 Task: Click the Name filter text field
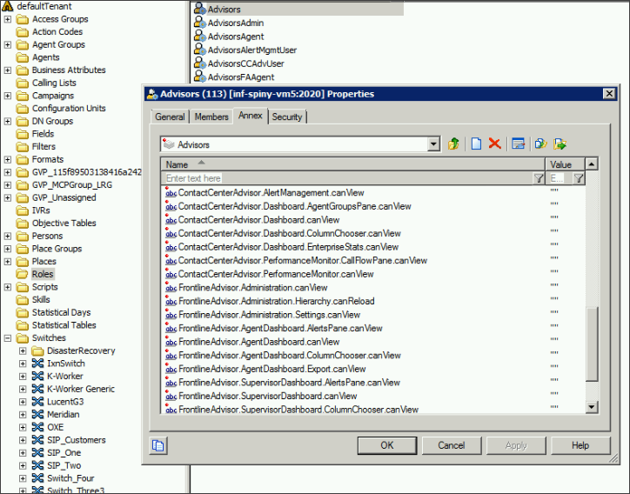click(348, 178)
